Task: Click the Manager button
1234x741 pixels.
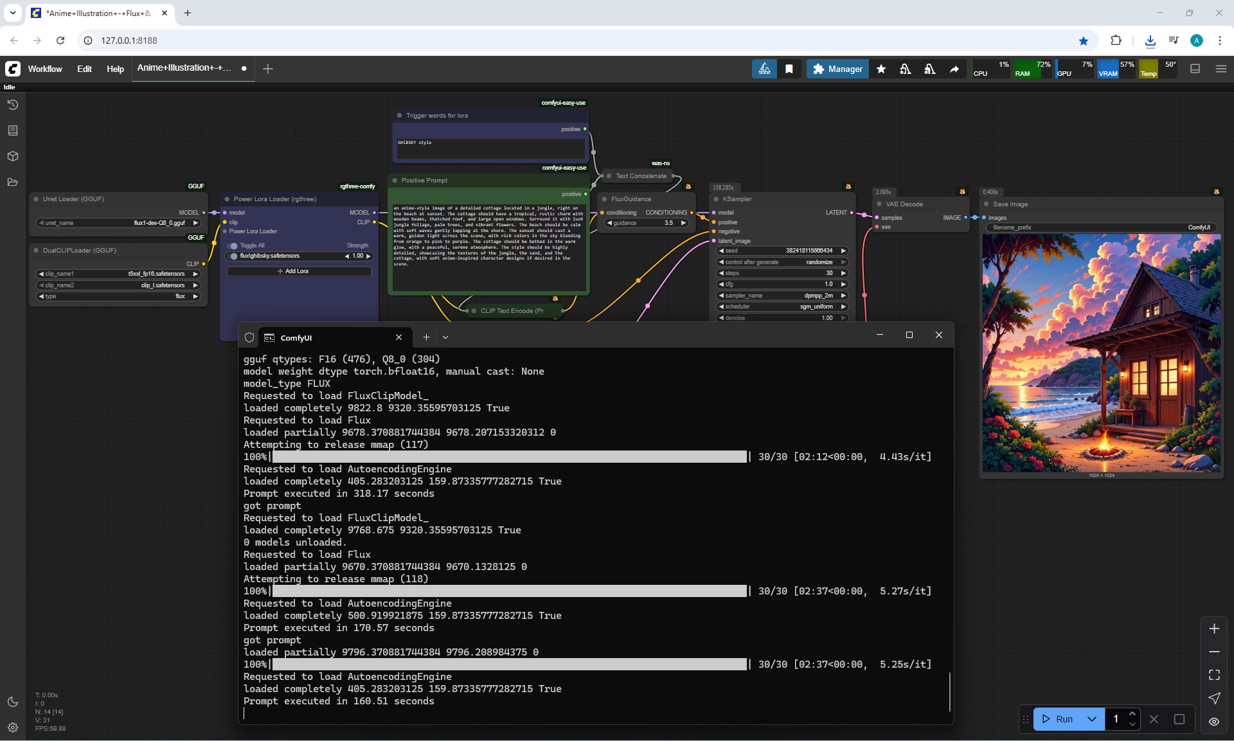Action: coord(837,69)
